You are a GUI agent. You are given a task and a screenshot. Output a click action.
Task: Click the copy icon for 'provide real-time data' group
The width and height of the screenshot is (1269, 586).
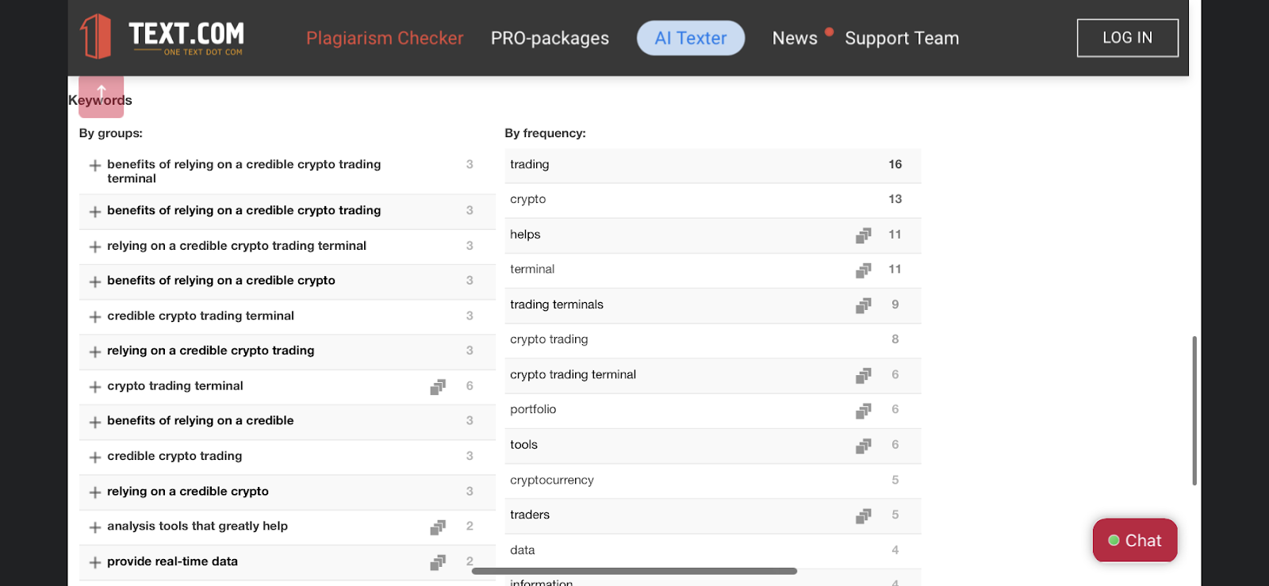437,562
